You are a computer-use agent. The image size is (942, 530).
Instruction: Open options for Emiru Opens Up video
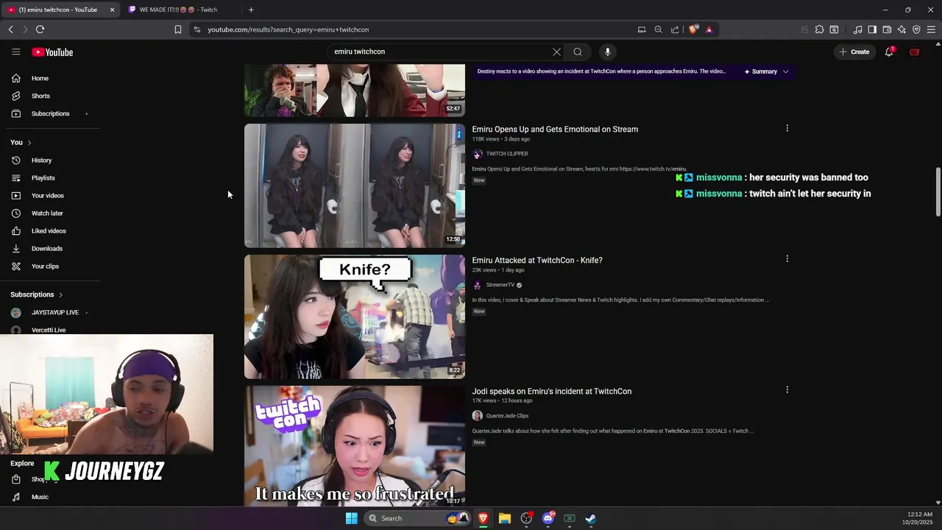coord(787,128)
